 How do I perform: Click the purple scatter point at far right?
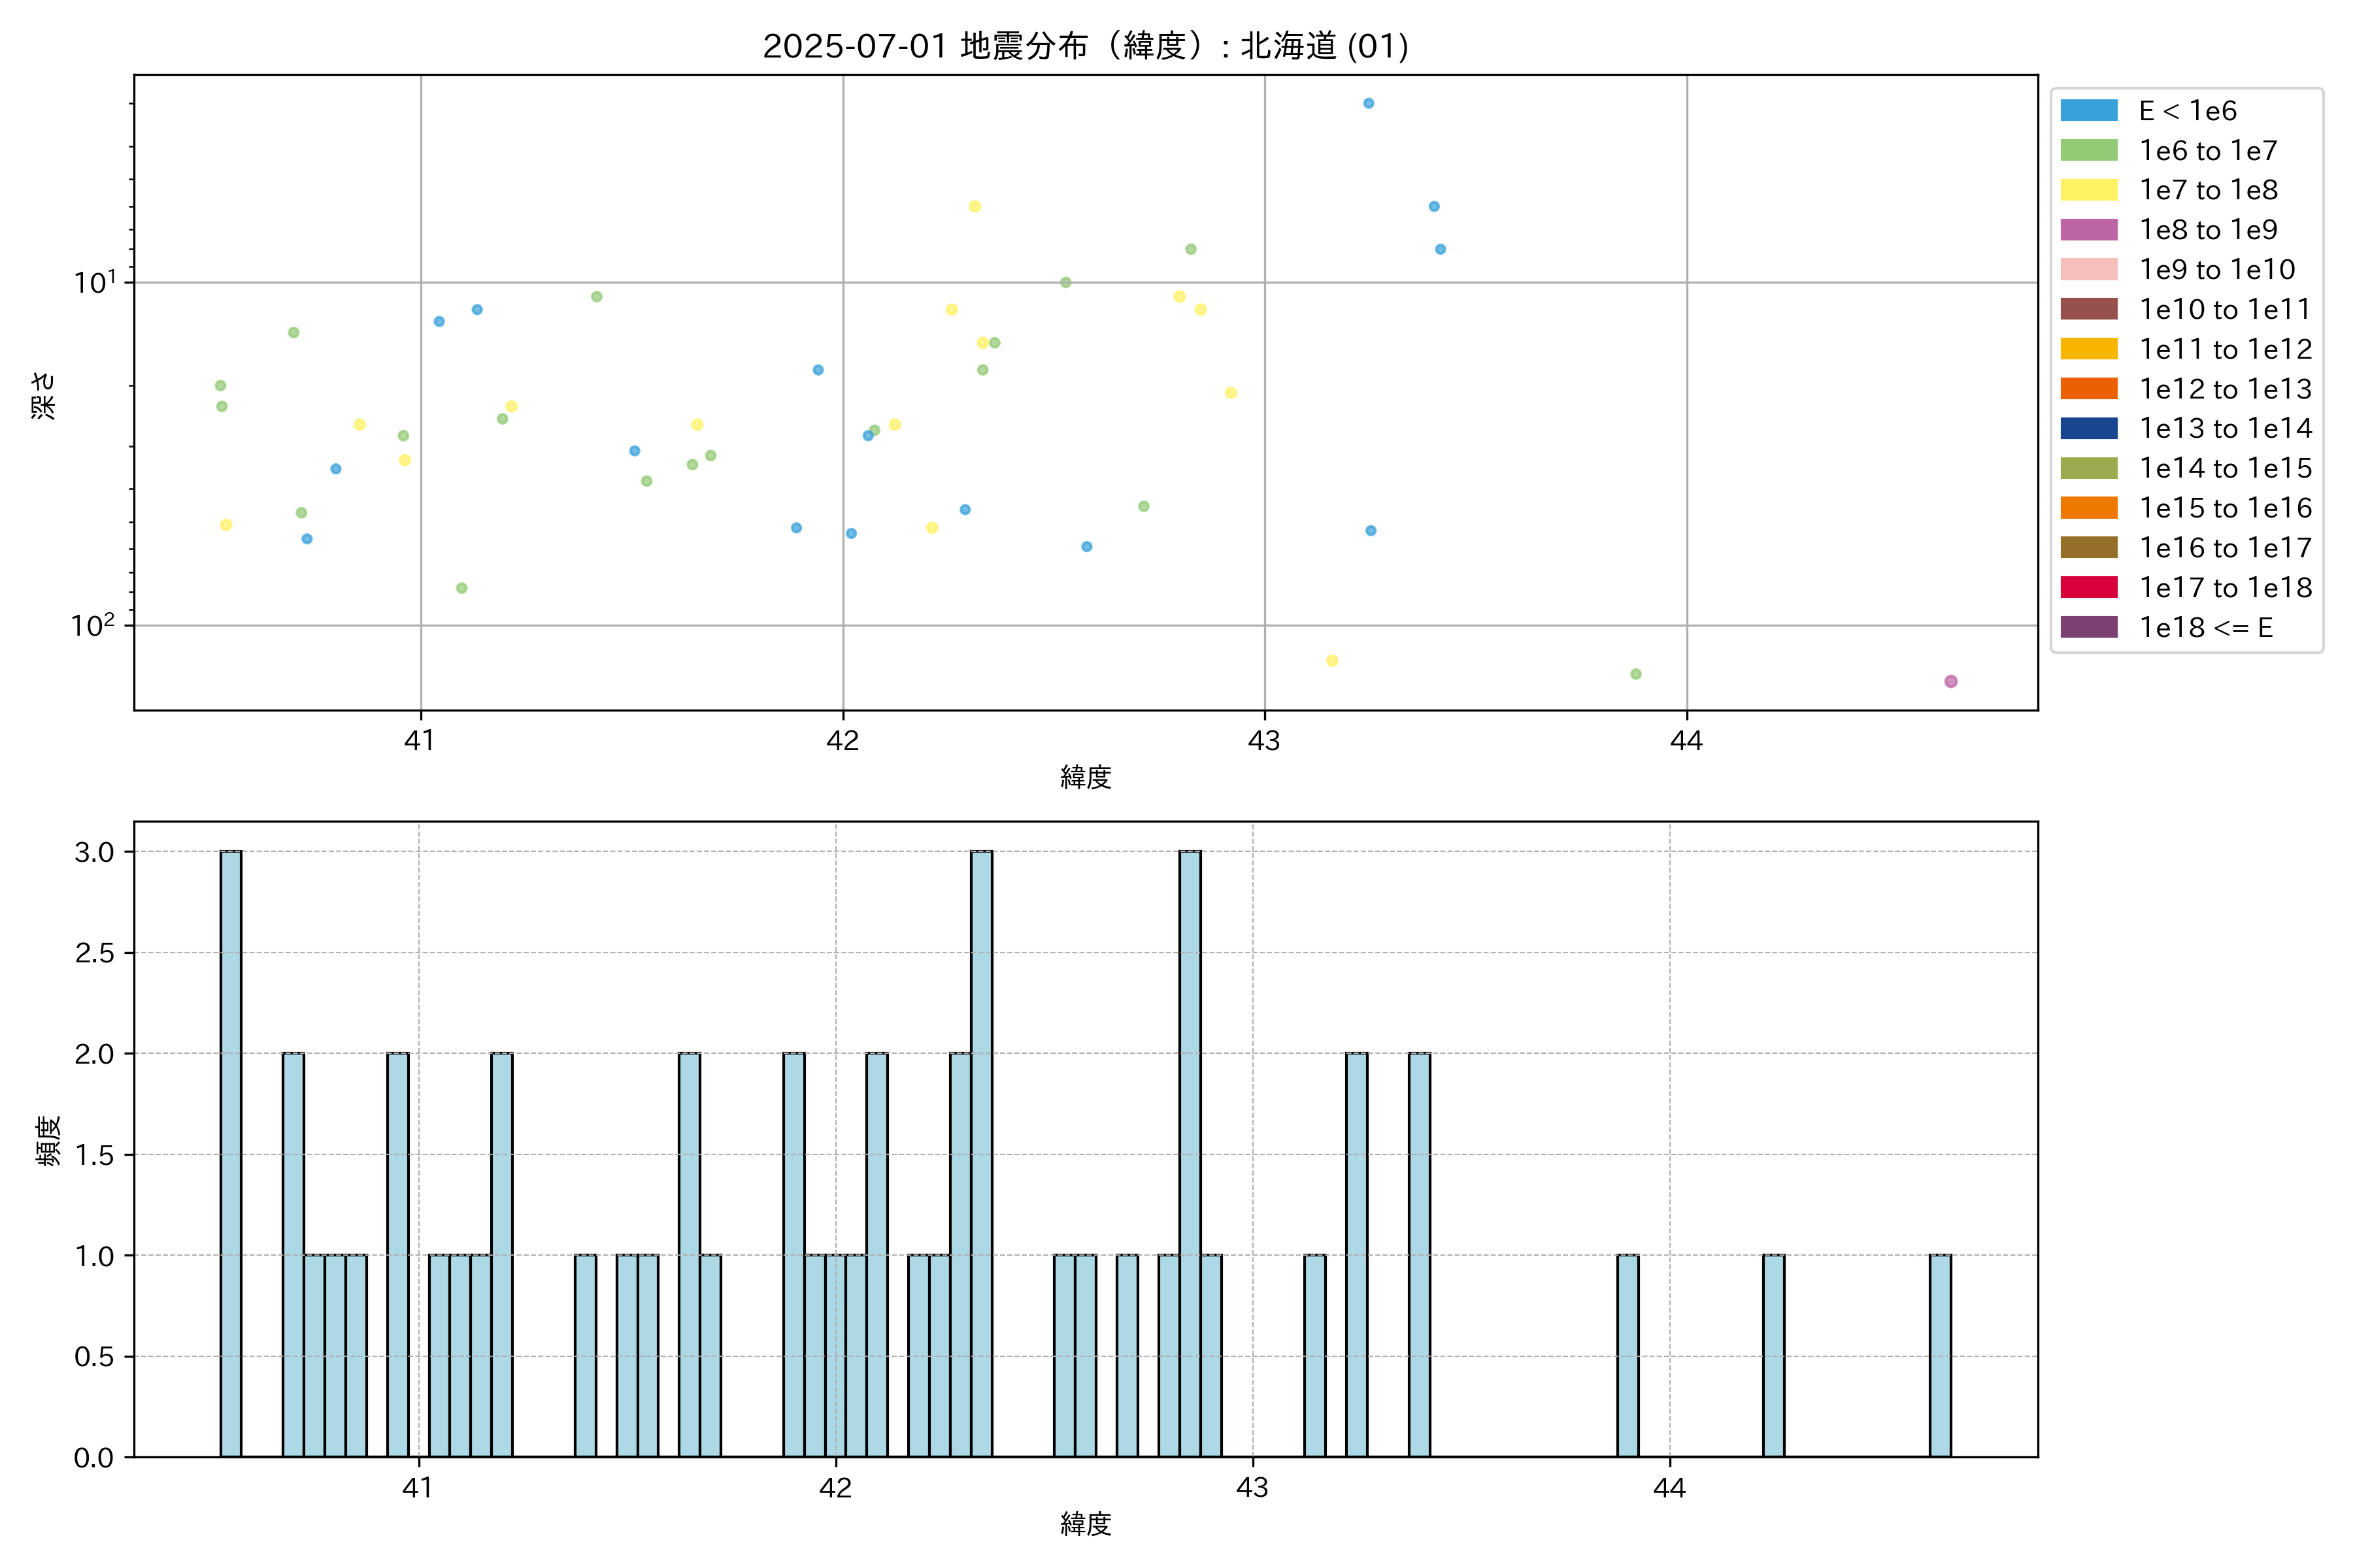1950,681
